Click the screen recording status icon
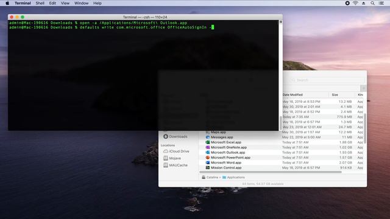The width and height of the screenshot is (390, 219). tap(347, 3)
